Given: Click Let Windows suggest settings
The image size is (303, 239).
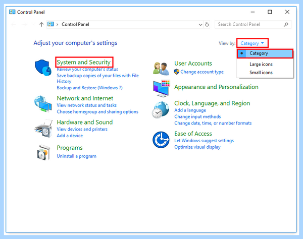Looking at the screenshot, I should point(204,141).
